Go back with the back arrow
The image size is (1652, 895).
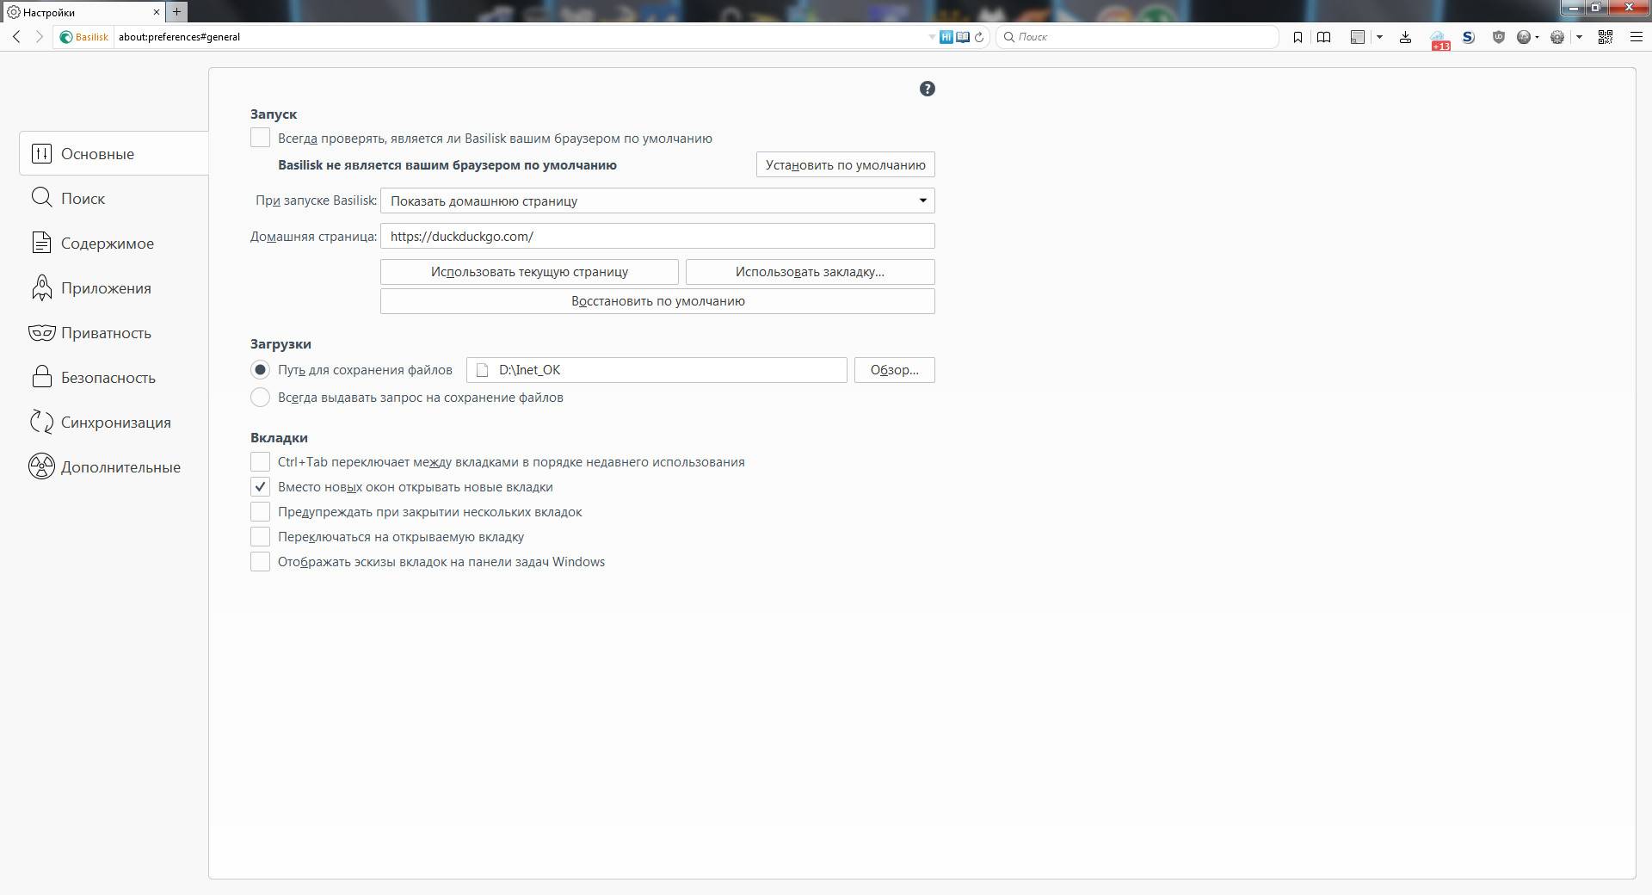coord(16,37)
